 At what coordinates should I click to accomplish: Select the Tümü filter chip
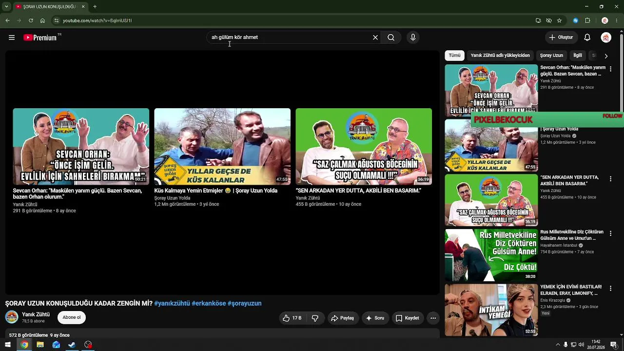coord(454,56)
